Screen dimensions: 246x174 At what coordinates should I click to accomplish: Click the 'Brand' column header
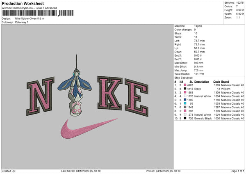tap(225, 82)
